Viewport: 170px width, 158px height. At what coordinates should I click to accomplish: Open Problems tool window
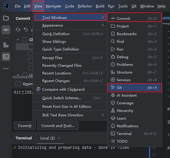coord(134,65)
